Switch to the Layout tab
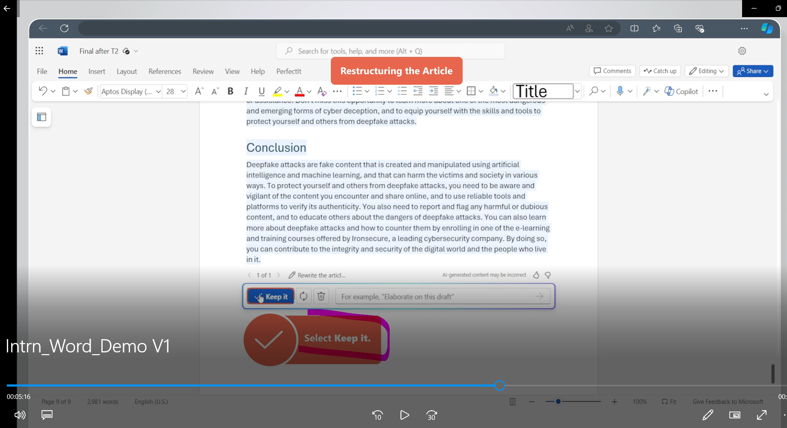787x428 pixels. click(x=127, y=71)
